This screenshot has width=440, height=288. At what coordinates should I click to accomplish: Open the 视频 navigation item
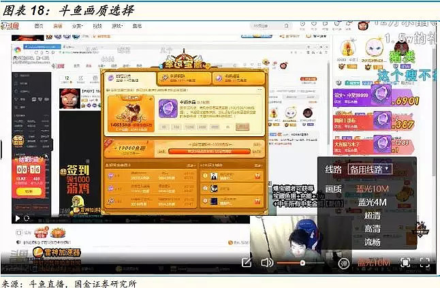point(97,26)
